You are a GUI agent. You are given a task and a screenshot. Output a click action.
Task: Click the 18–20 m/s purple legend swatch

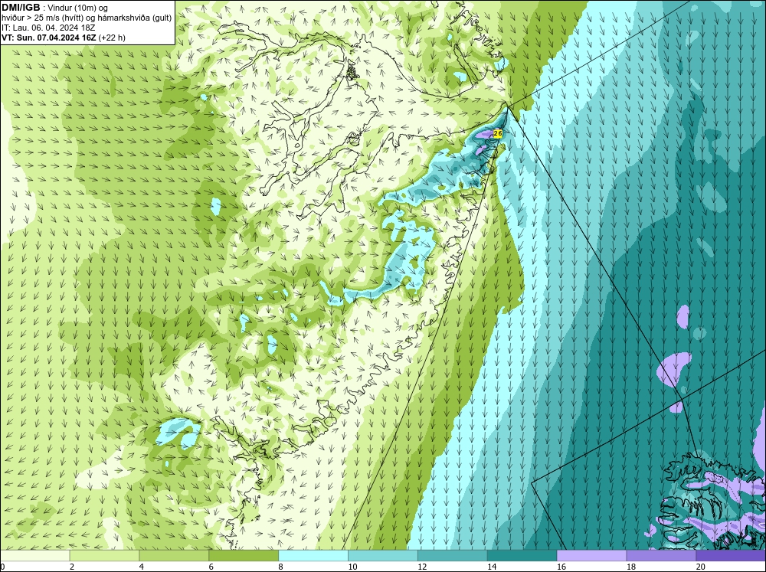[x=661, y=556]
